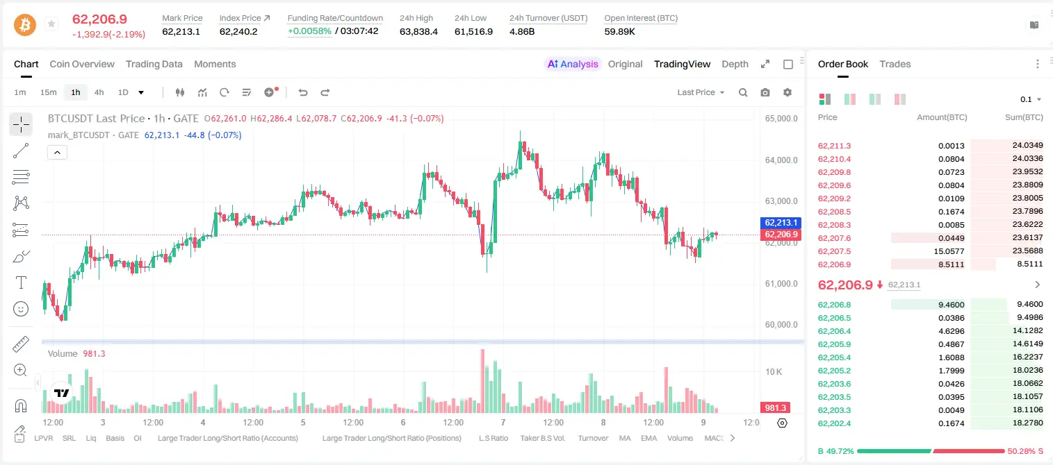Collapse the mark_BTCUSDT indicator legend
The width and height of the screenshot is (1053, 465).
[x=57, y=152]
